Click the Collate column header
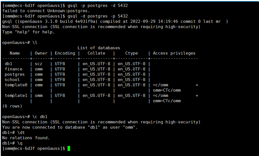This screenshot has width=259, height=156. tap(96, 53)
